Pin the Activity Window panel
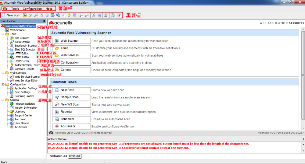The width and height of the screenshot is (305, 164). (x=303, y=139)
